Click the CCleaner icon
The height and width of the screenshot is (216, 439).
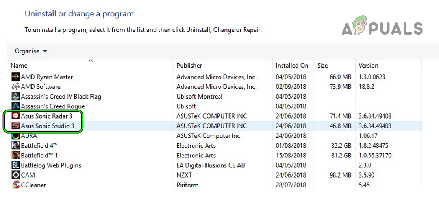point(16,185)
